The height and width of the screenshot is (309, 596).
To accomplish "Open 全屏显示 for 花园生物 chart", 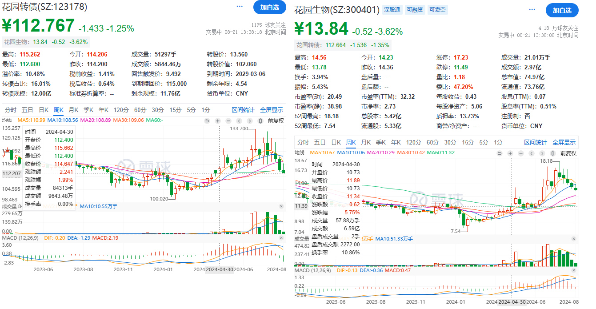I will pyautogui.click(x=564, y=142).
